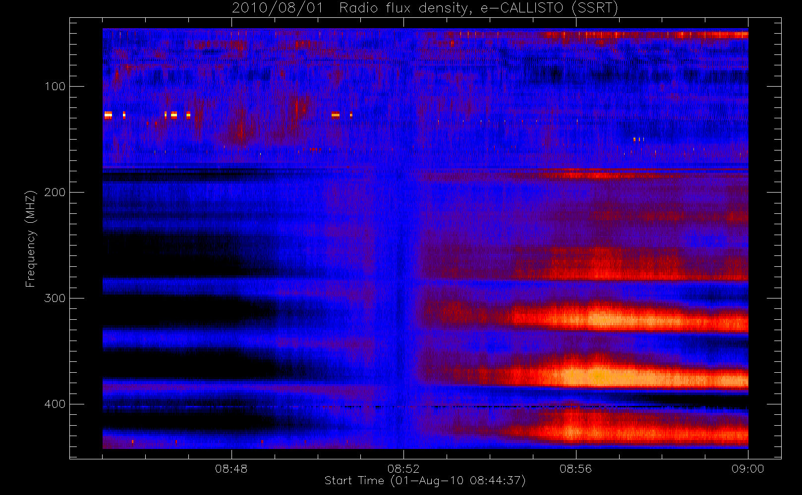Viewport: 802px width, 495px height.
Task: Click the "300" frequency tick label
Action: point(55,298)
